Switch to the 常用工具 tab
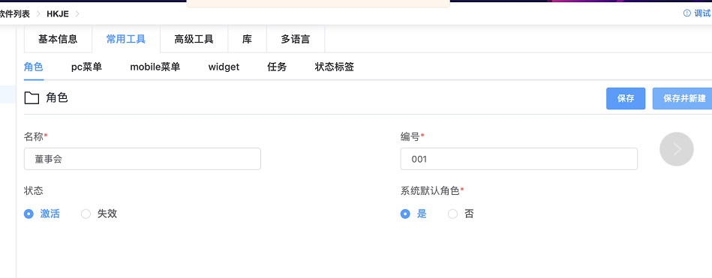This screenshot has width=712, height=278. point(126,39)
